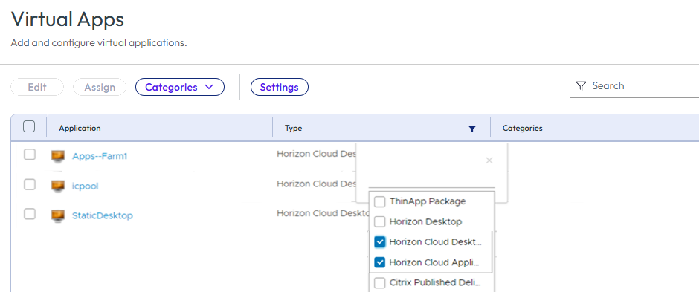Click the StaticDesktop desktop icon

58,216
